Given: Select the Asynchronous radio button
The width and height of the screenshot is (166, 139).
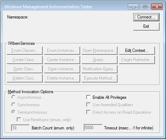Looking at the screenshot, I should click(14, 97).
